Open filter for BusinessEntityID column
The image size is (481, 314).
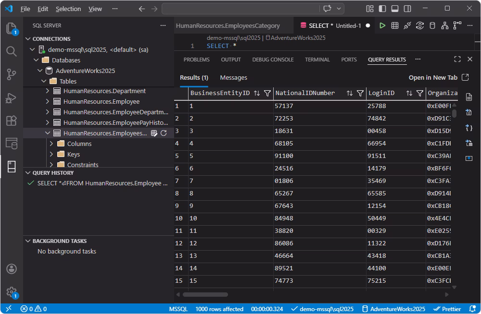coord(267,93)
